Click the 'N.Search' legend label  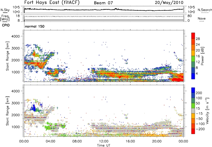click(x=205, y=10)
